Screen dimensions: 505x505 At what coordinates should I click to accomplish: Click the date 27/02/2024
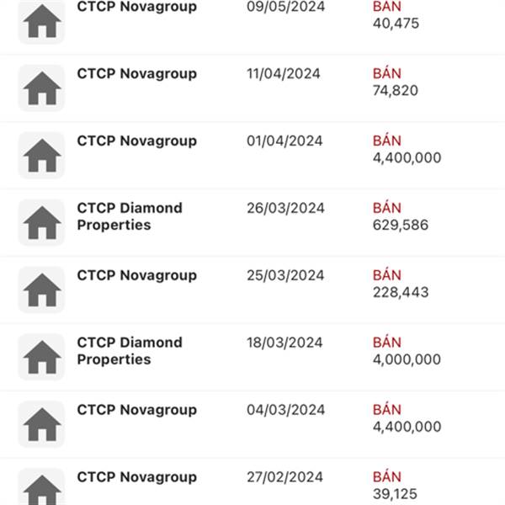click(x=284, y=477)
